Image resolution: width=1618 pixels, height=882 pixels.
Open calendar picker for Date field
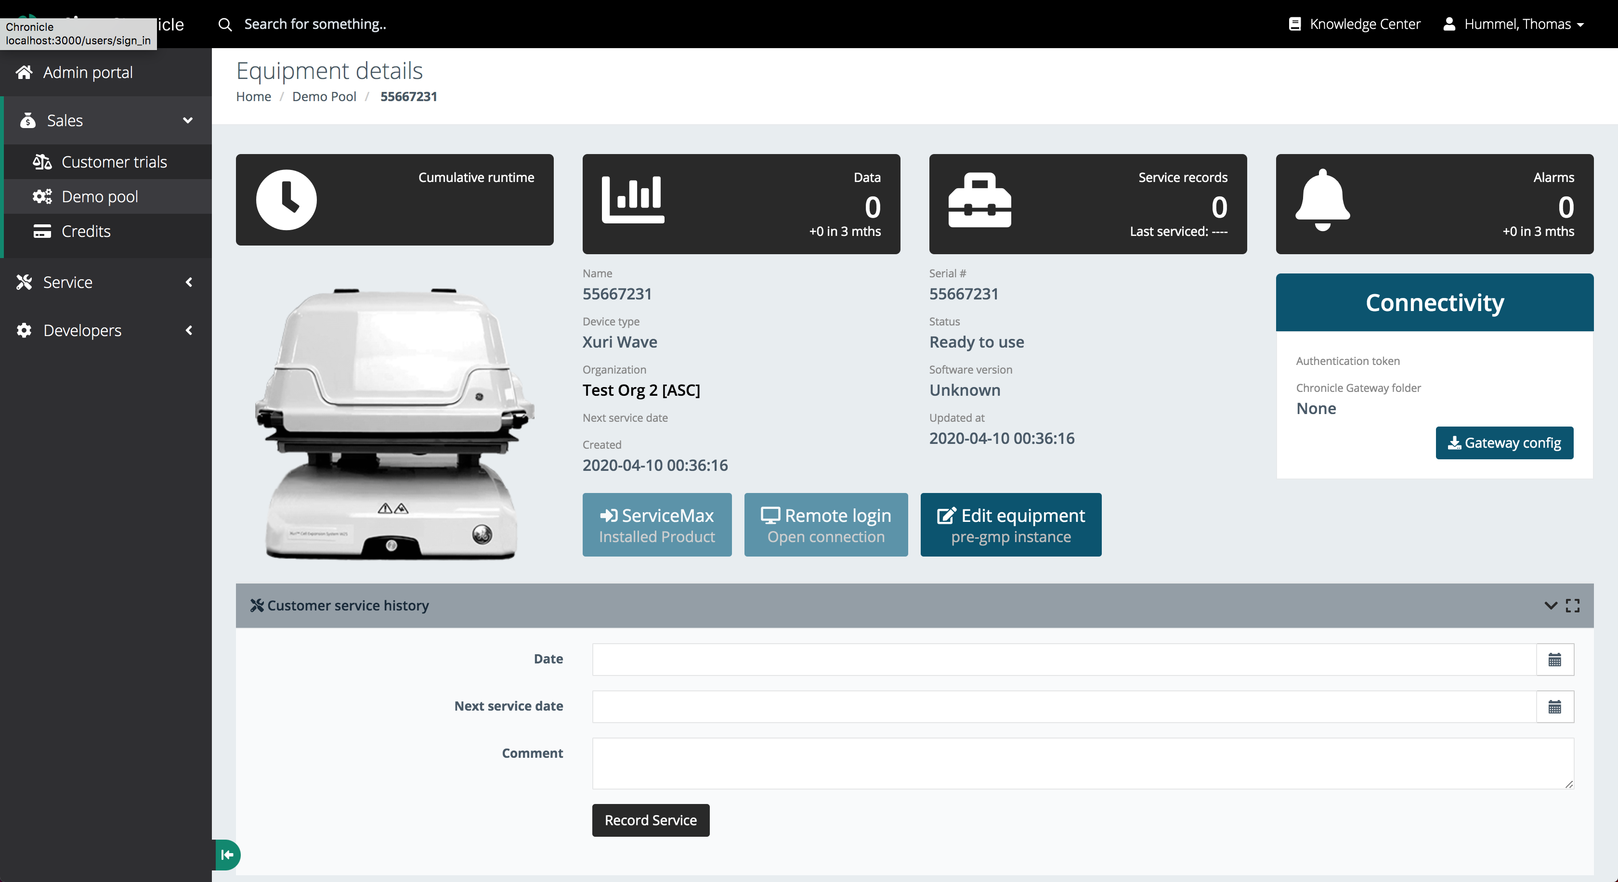point(1554,660)
